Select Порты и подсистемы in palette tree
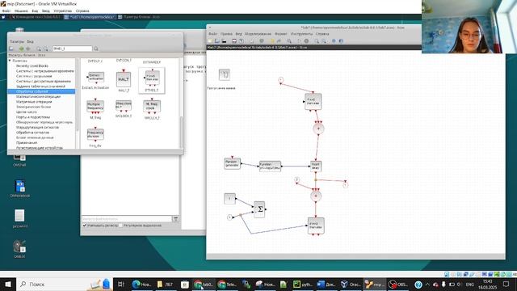The image size is (517, 291). (33, 117)
